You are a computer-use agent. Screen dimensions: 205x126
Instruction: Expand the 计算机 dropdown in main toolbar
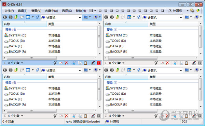click(x=188, y=11)
